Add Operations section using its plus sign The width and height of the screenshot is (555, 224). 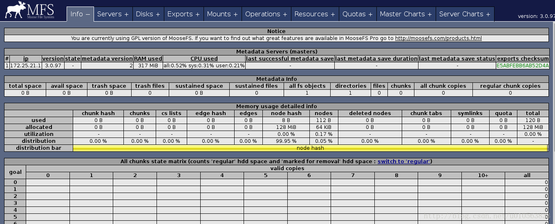[285, 14]
